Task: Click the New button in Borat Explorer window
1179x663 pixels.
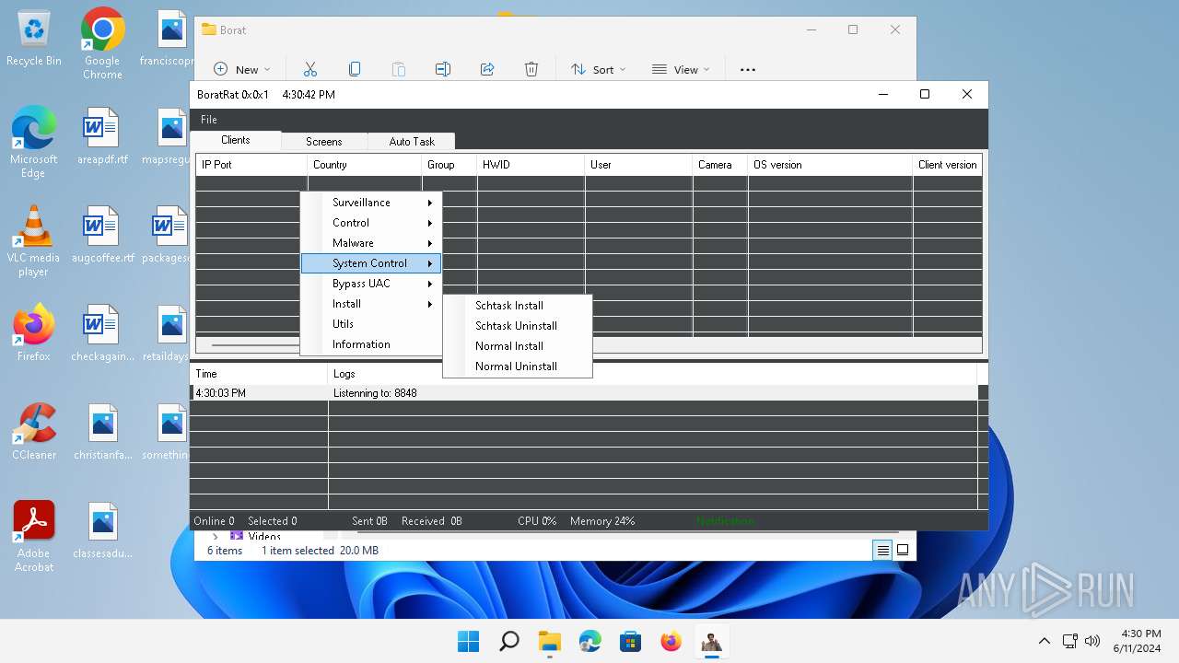Action: [x=242, y=69]
